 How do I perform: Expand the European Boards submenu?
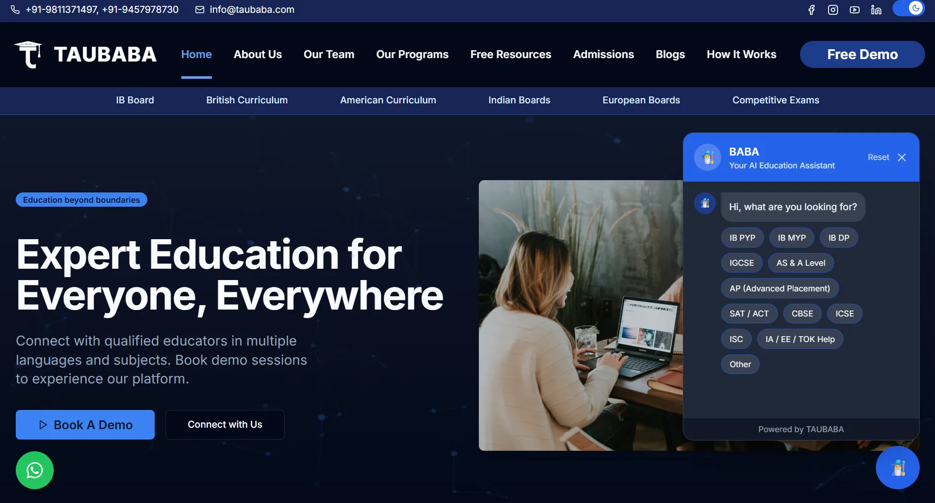pos(641,100)
